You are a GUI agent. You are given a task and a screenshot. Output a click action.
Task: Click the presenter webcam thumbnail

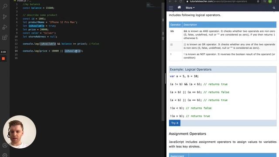[20, 132]
